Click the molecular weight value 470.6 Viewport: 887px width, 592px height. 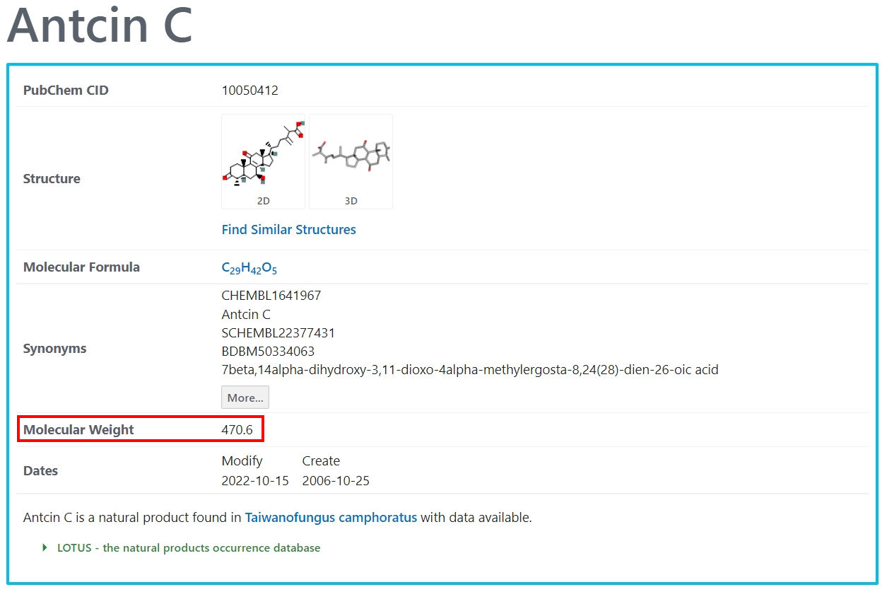click(237, 430)
